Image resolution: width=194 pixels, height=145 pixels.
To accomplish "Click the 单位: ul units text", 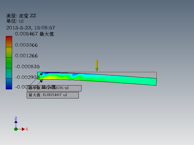I will click(15, 21).
